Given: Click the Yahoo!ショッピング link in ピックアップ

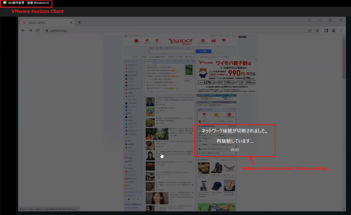Looking at the screenshot, I should [228, 160].
